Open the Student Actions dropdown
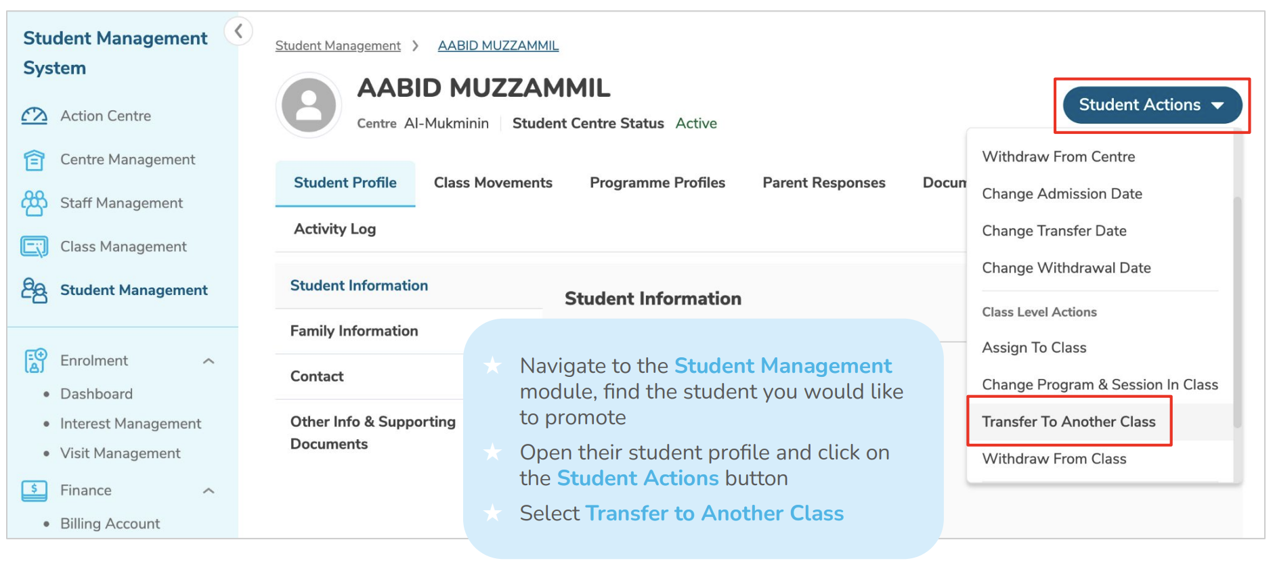The width and height of the screenshot is (1273, 563). pos(1152,105)
